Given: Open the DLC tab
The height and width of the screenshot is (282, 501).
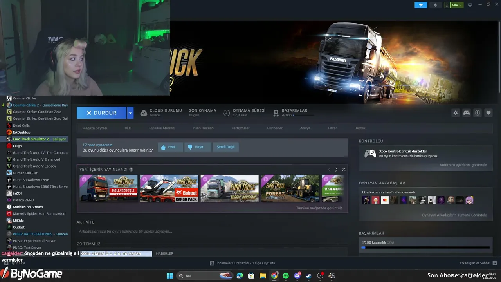Looking at the screenshot, I should (x=128, y=128).
